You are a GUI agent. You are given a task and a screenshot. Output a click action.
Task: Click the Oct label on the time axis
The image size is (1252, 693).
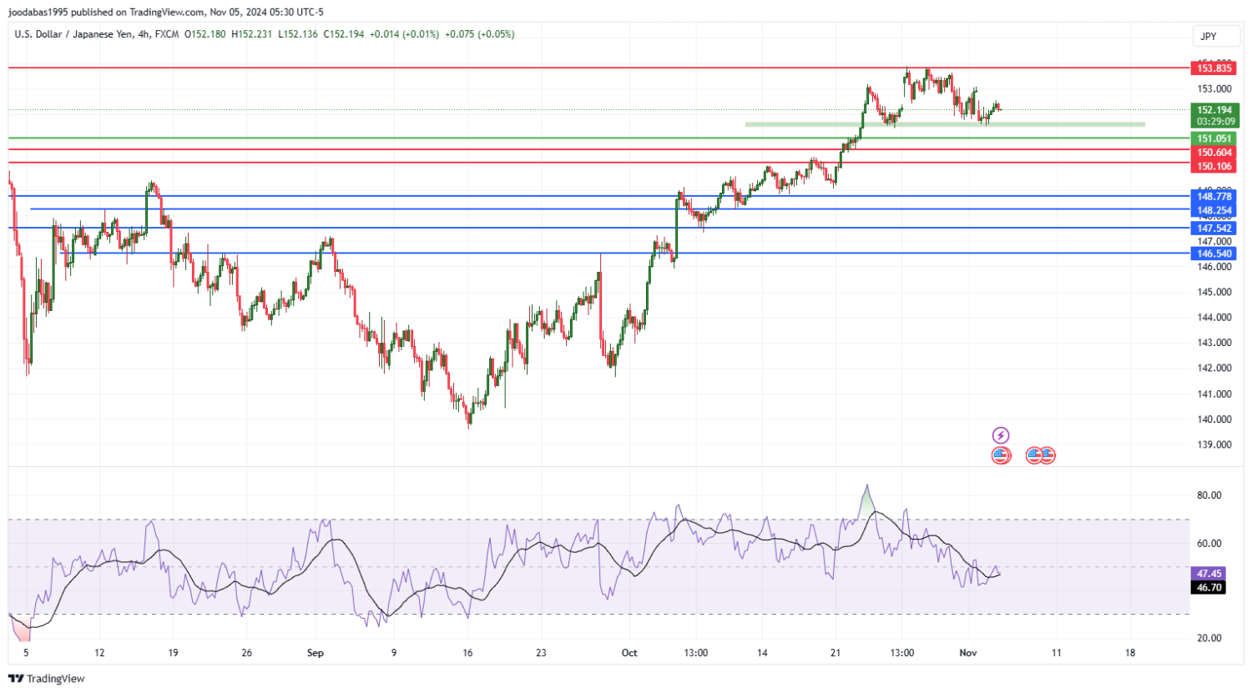[629, 653]
